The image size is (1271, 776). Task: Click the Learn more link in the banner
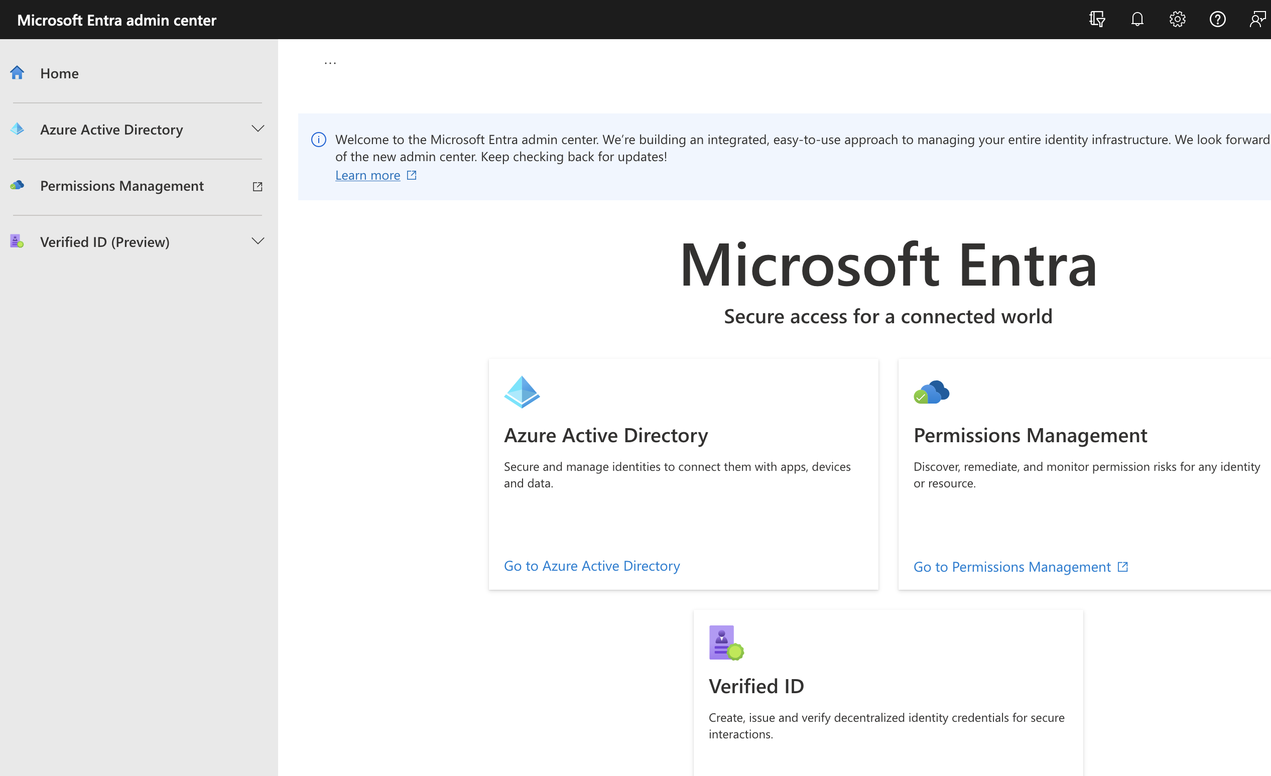coord(368,175)
